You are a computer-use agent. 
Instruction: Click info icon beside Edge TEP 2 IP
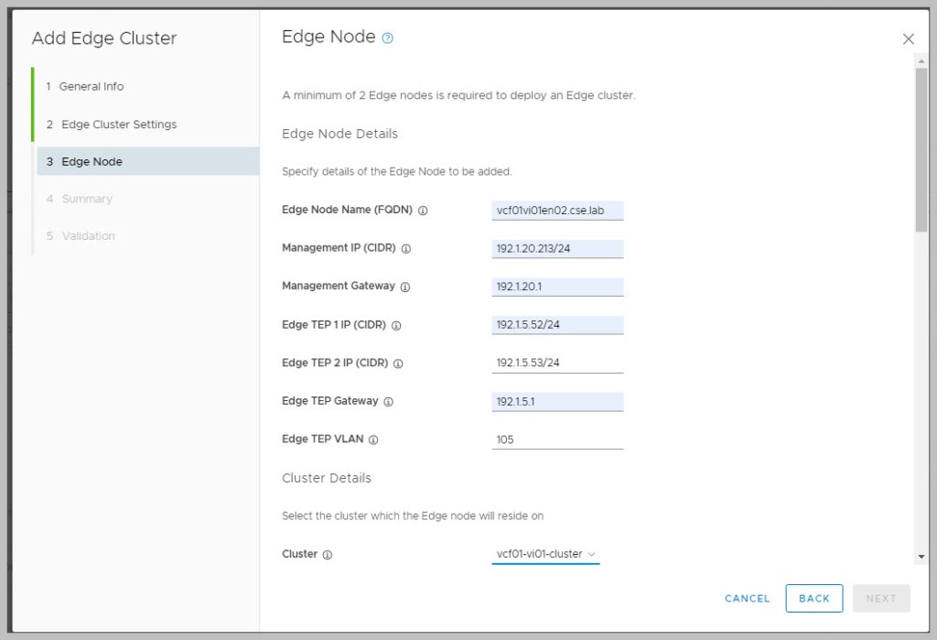point(398,363)
